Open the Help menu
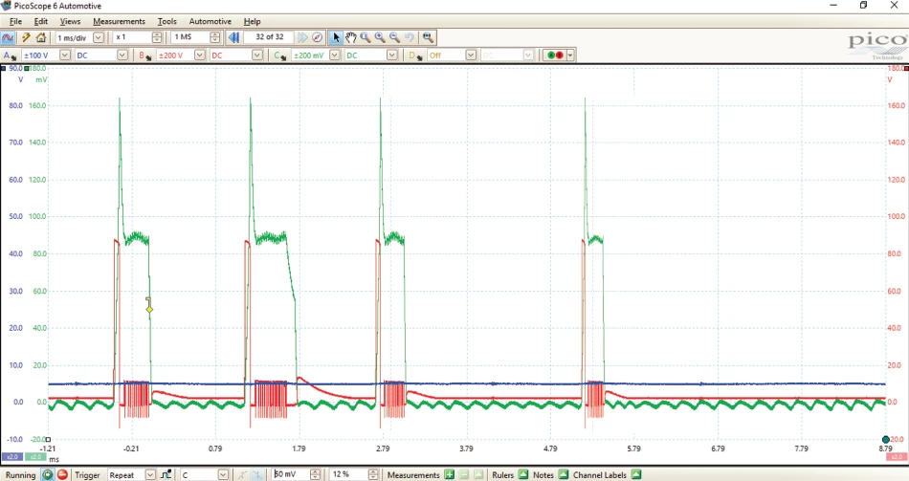 [x=252, y=21]
